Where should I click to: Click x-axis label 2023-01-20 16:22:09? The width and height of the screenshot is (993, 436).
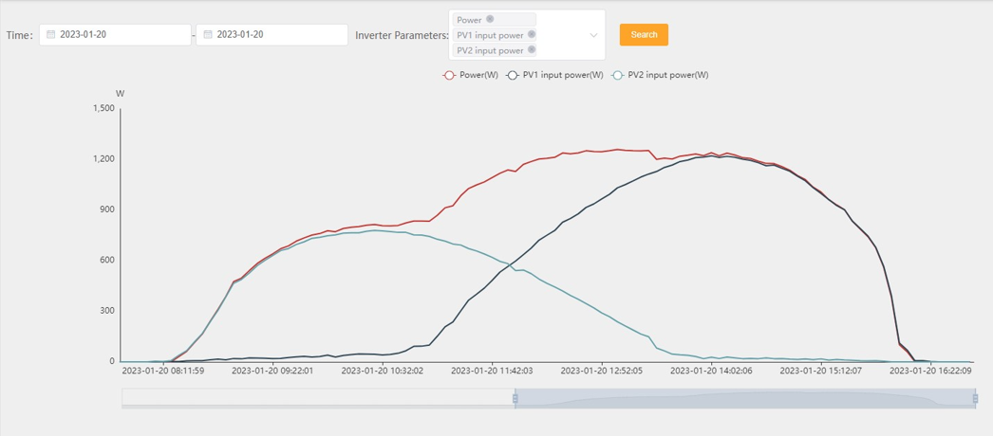(931, 371)
